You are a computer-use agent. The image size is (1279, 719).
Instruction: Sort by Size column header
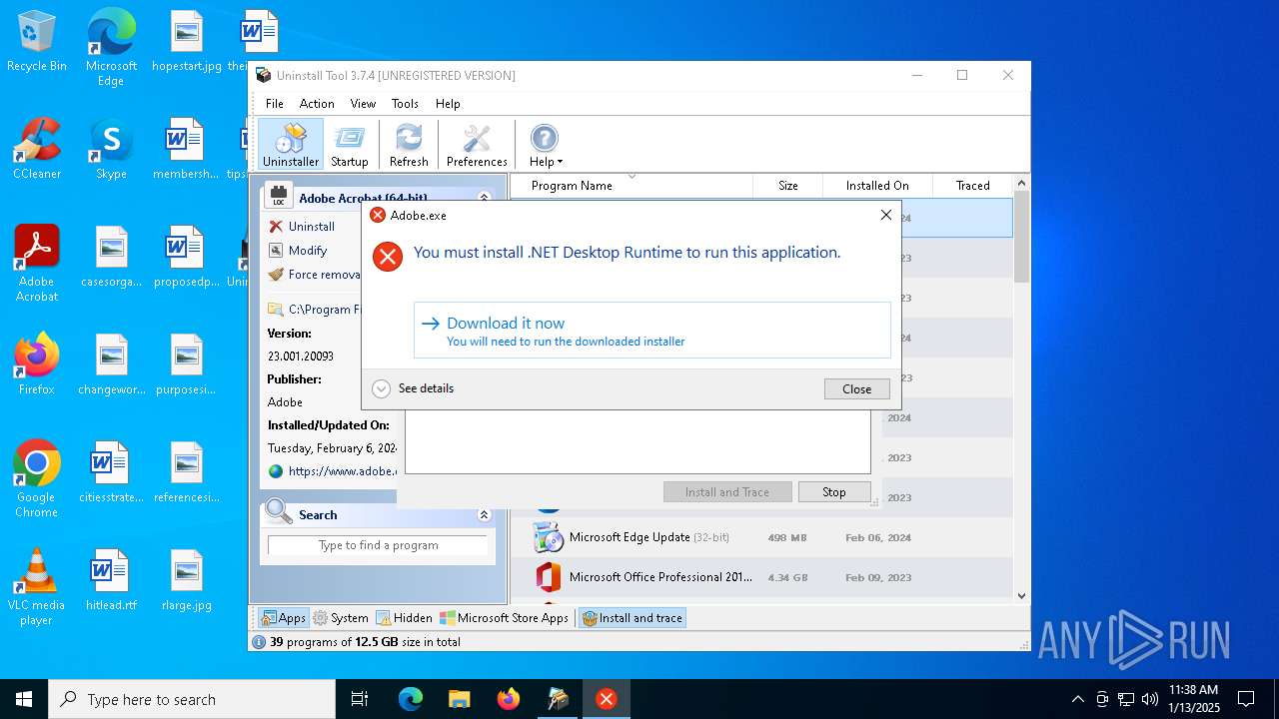(787, 186)
